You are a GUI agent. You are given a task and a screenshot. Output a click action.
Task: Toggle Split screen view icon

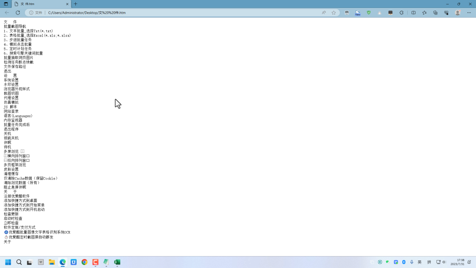point(413,13)
